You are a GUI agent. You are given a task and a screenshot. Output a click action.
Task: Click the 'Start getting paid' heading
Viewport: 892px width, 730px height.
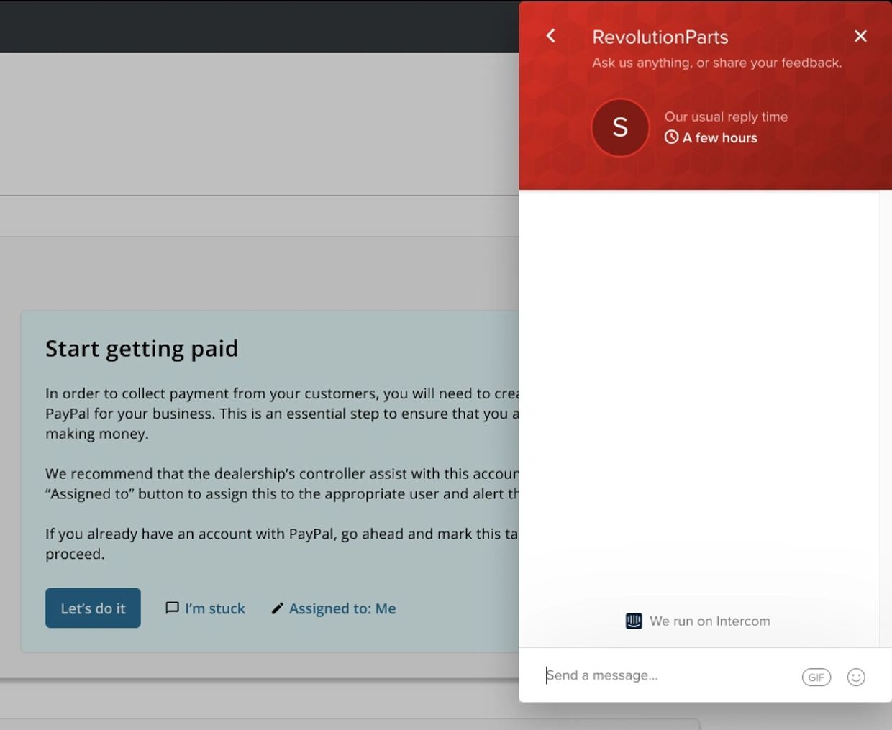coord(142,349)
